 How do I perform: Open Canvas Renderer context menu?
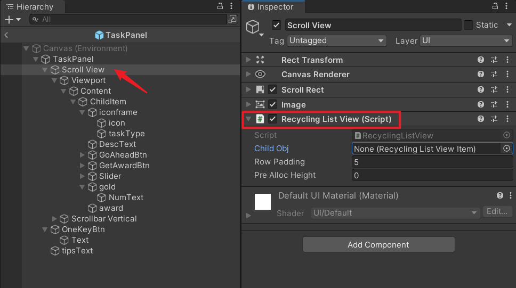507,75
